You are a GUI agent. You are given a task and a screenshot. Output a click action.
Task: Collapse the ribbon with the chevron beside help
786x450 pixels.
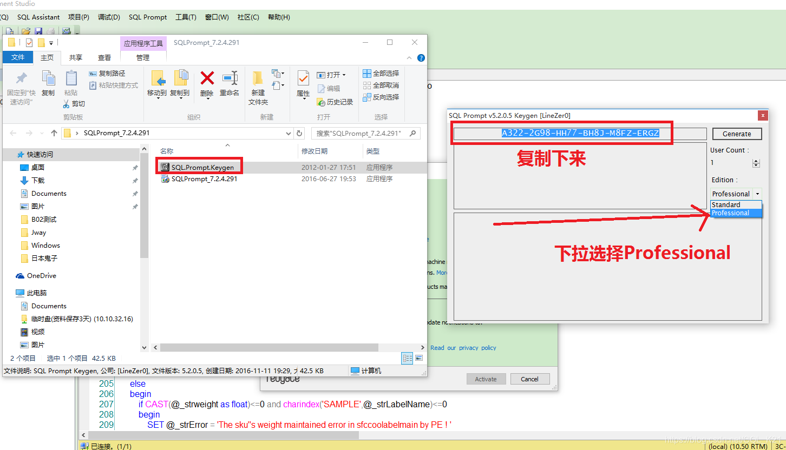[410, 58]
